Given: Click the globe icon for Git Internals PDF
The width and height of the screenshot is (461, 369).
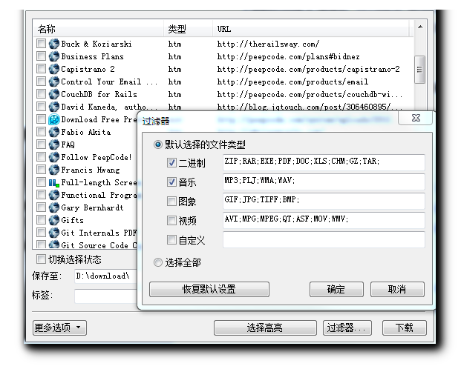Looking at the screenshot, I should (x=54, y=233).
